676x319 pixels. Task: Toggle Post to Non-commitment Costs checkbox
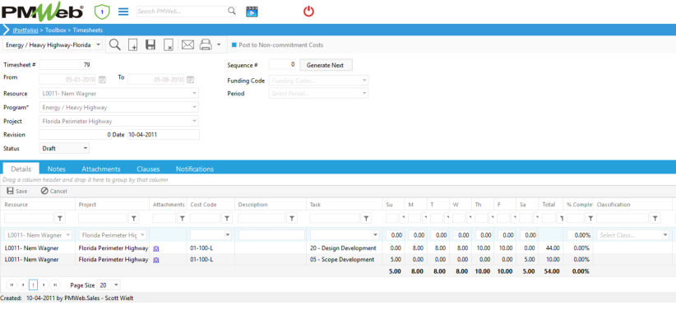[x=234, y=45]
